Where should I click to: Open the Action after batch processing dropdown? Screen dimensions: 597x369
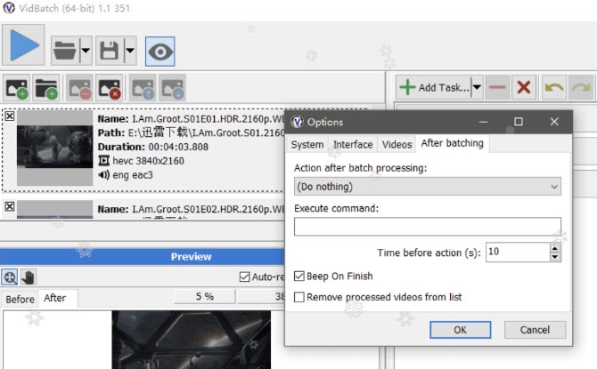pyautogui.click(x=428, y=187)
